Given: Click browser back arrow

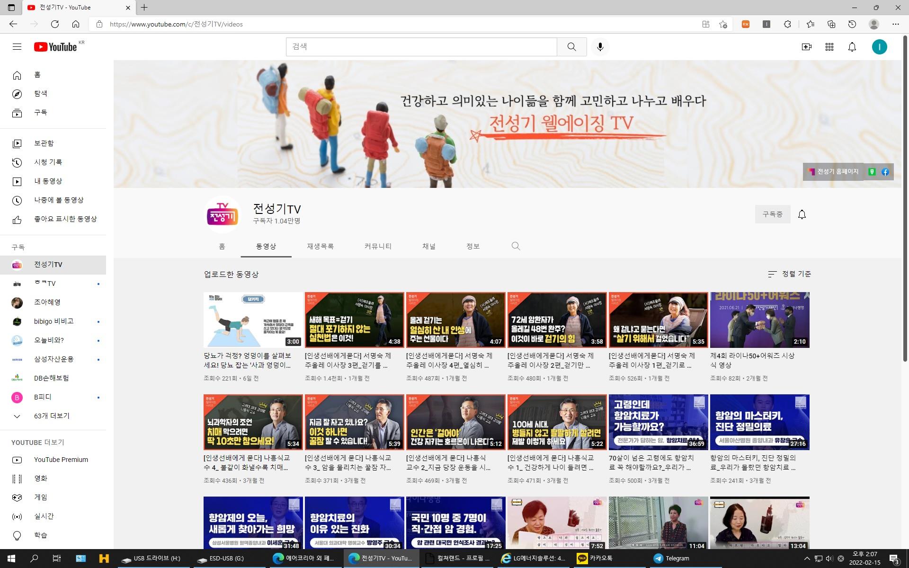Looking at the screenshot, I should (x=13, y=24).
